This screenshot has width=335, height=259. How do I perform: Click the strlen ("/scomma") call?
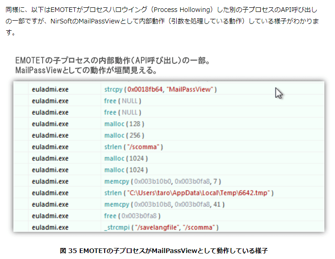134,147
